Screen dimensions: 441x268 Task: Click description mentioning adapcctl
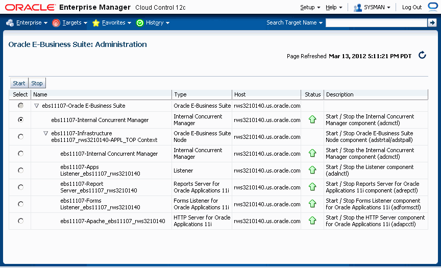(375, 221)
